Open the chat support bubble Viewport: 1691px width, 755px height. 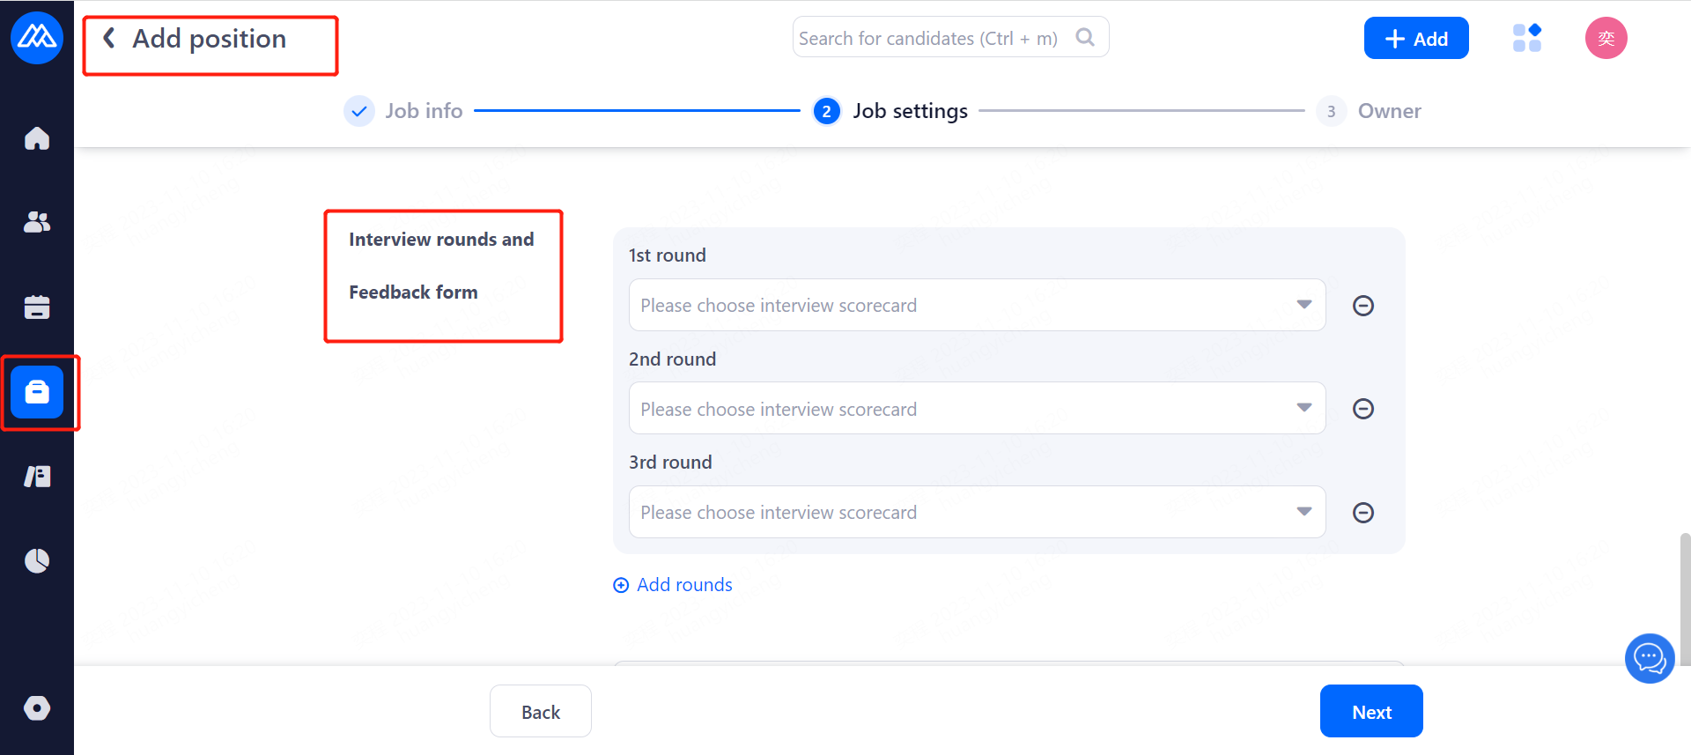click(x=1649, y=658)
